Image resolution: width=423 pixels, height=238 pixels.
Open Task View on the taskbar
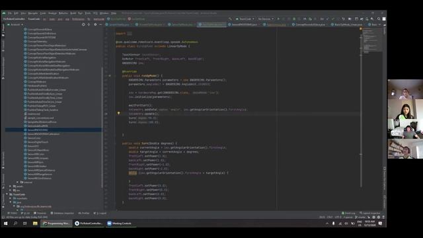click(x=25, y=223)
